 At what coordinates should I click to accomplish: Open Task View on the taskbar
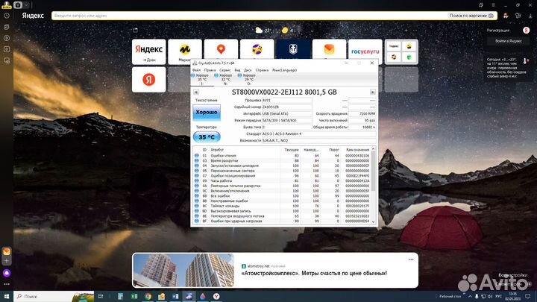point(101,296)
